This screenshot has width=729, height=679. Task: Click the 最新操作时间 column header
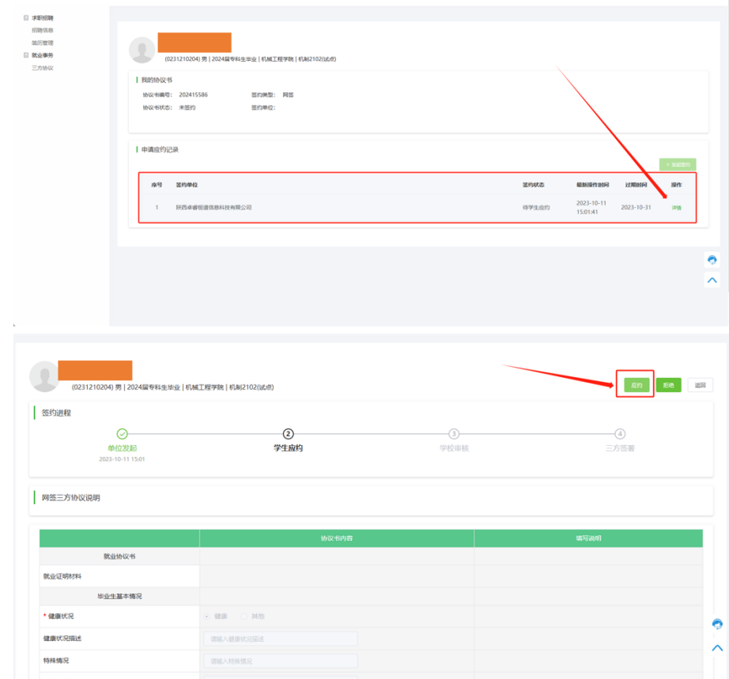(x=593, y=185)
